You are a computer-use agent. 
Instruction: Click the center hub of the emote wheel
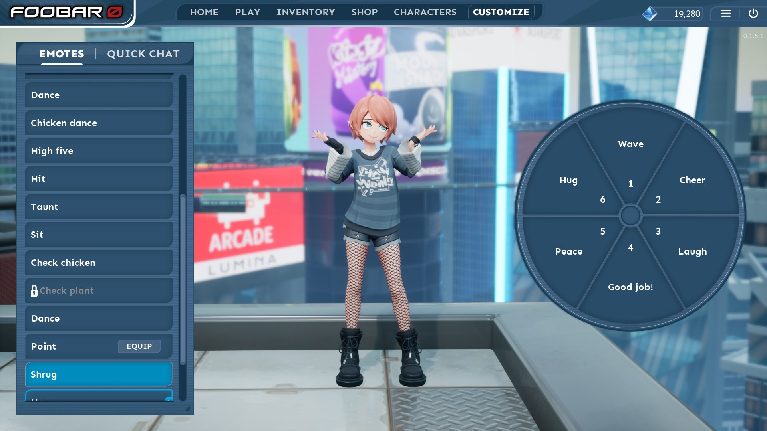click(x=630, y=215)
